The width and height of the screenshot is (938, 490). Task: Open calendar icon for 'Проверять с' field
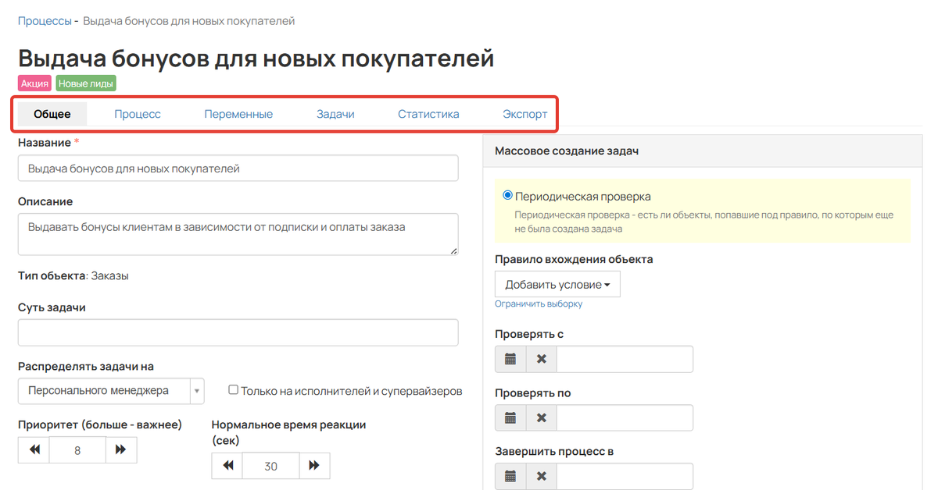510,359
